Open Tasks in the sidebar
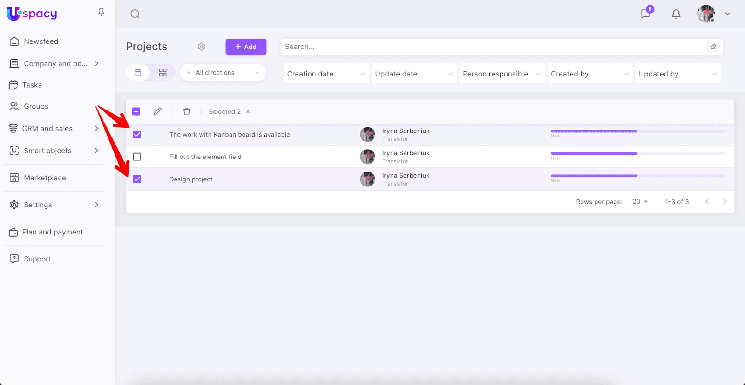Image resolution: width=745 pixels, height=385 pixels. 32,85
